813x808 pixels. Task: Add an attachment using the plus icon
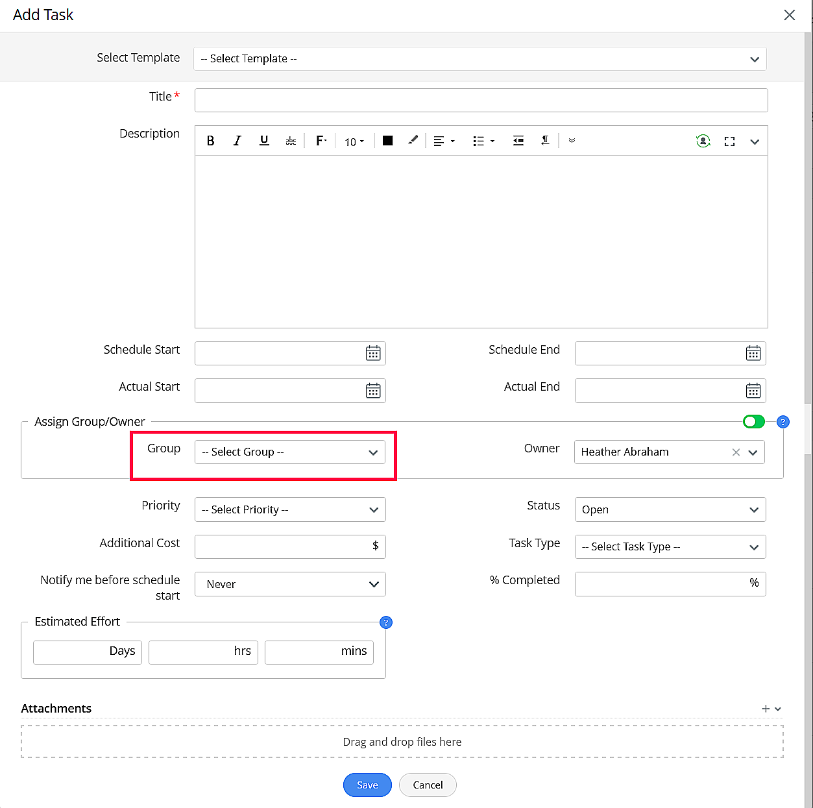click(x=765, y=708)
